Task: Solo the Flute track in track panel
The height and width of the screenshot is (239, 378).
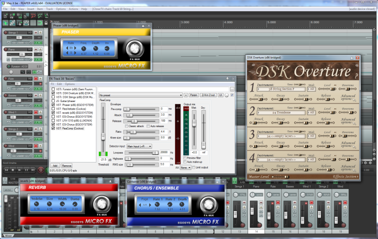Action: (x=41, y=78)
